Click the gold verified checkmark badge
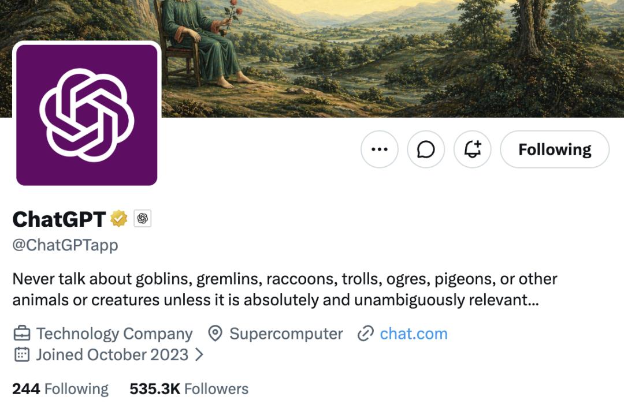624x404 pixels. [119, 219]
